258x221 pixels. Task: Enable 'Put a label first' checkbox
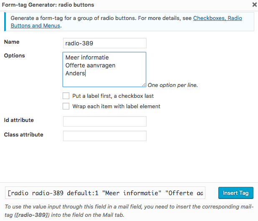click(66, 96)
